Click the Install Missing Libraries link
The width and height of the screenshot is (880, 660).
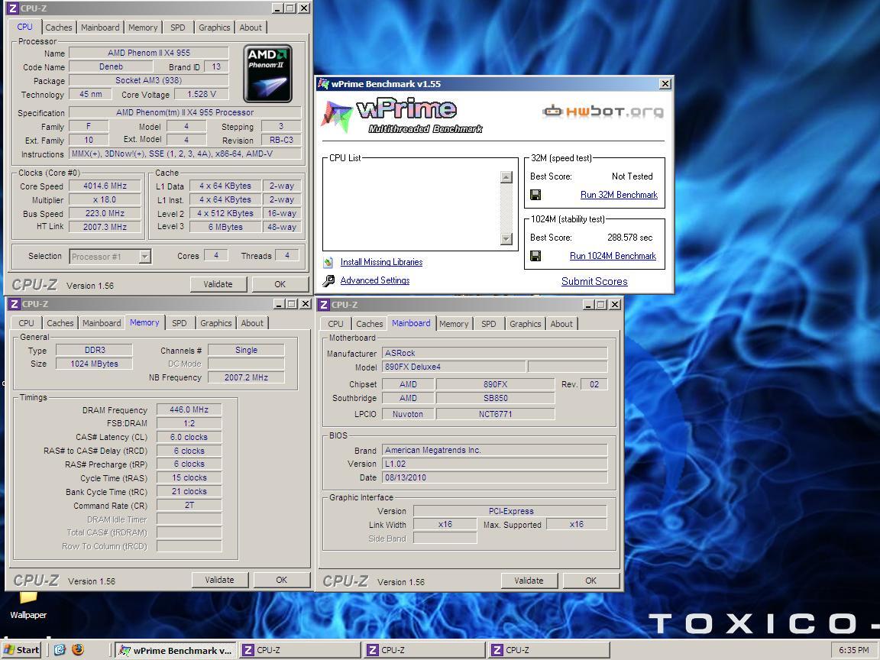coord(382,262)
